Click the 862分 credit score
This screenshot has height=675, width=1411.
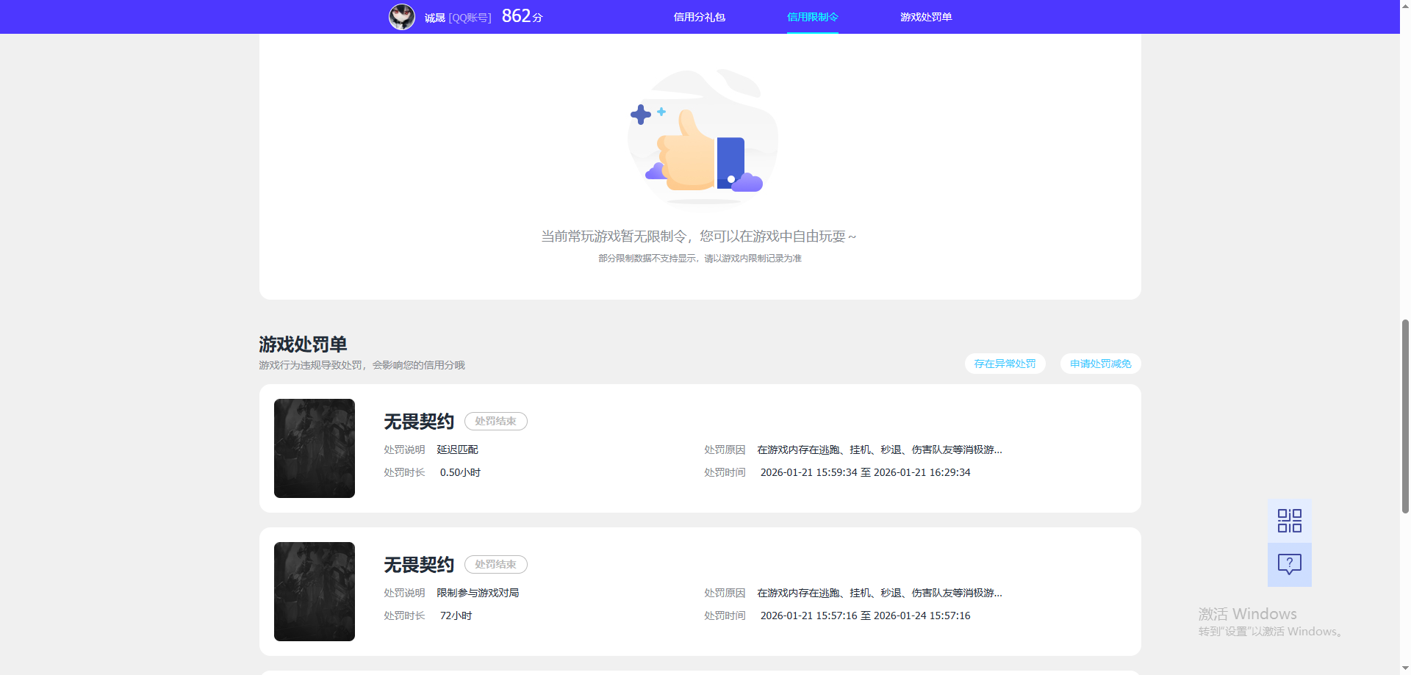click(522, 16)
